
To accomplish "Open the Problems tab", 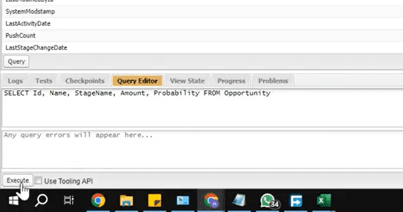I will click(x=273, y=81).
